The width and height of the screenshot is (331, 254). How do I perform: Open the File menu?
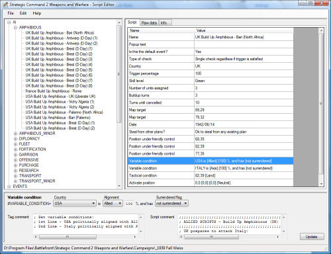pos(11,13)
